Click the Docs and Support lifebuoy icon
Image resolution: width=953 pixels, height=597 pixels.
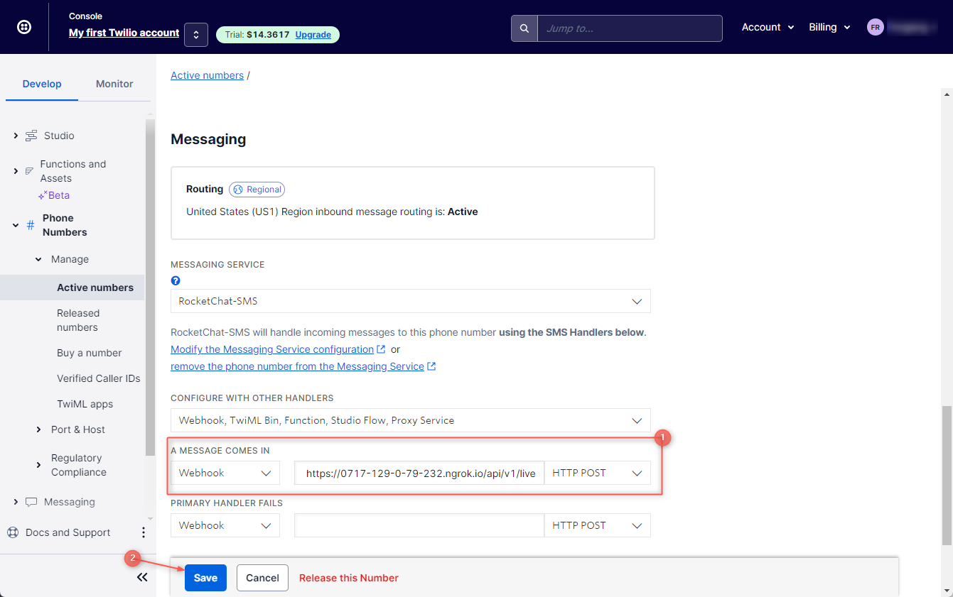[12, 532]
